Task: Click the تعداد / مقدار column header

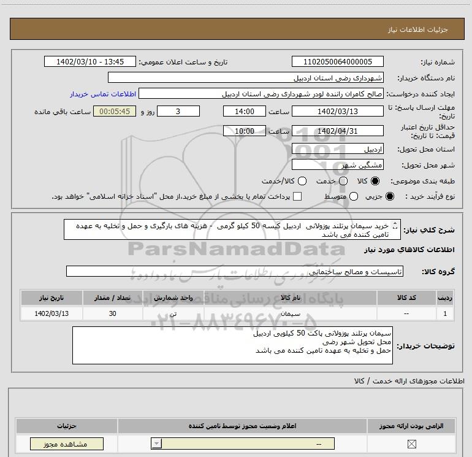Action: [113, 298]
